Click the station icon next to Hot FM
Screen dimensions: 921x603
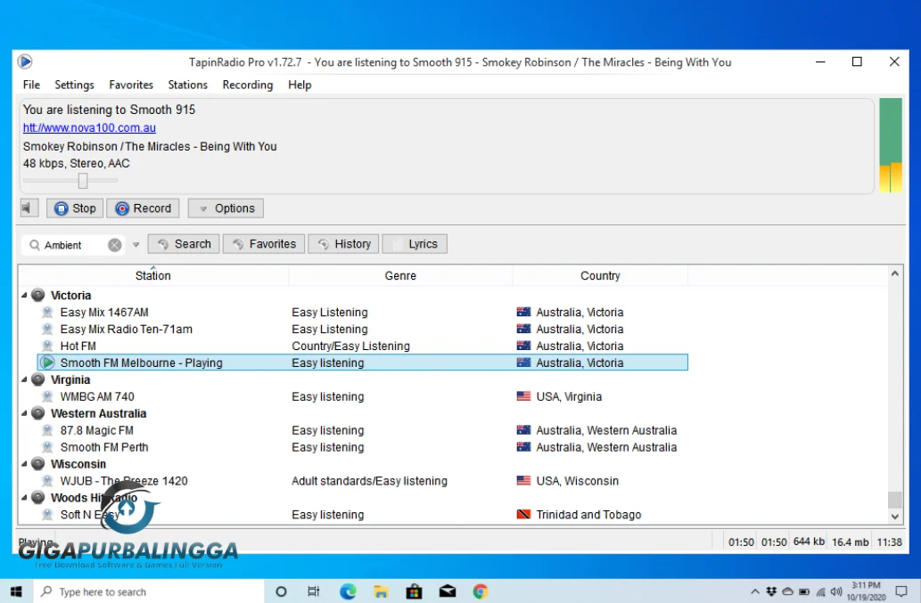(48, 346)
